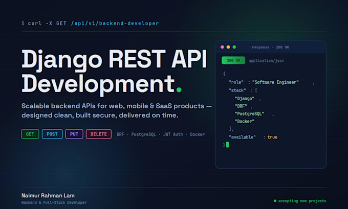Click the /api/v1/backend-developer endpoint path
Image resolution: width=348 pixels, height=209 pixels.
point(115,24)
